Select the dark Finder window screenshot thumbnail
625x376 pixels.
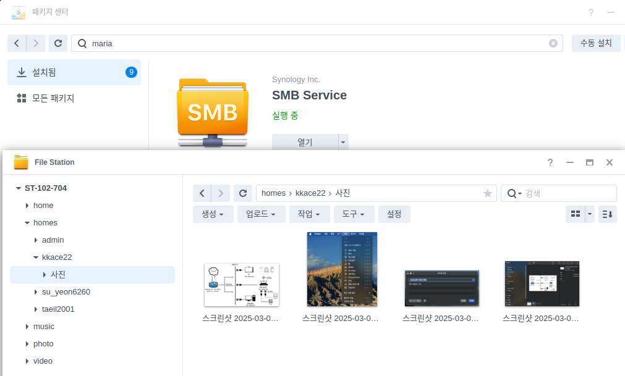coord(542,283)
